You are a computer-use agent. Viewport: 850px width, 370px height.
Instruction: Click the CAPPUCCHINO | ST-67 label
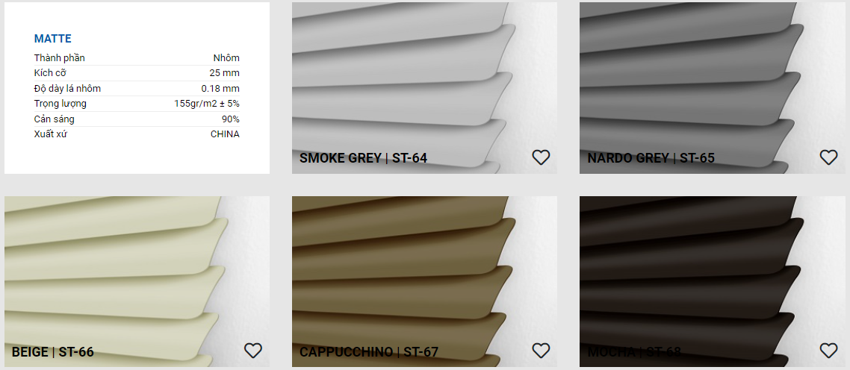(369, 352)
